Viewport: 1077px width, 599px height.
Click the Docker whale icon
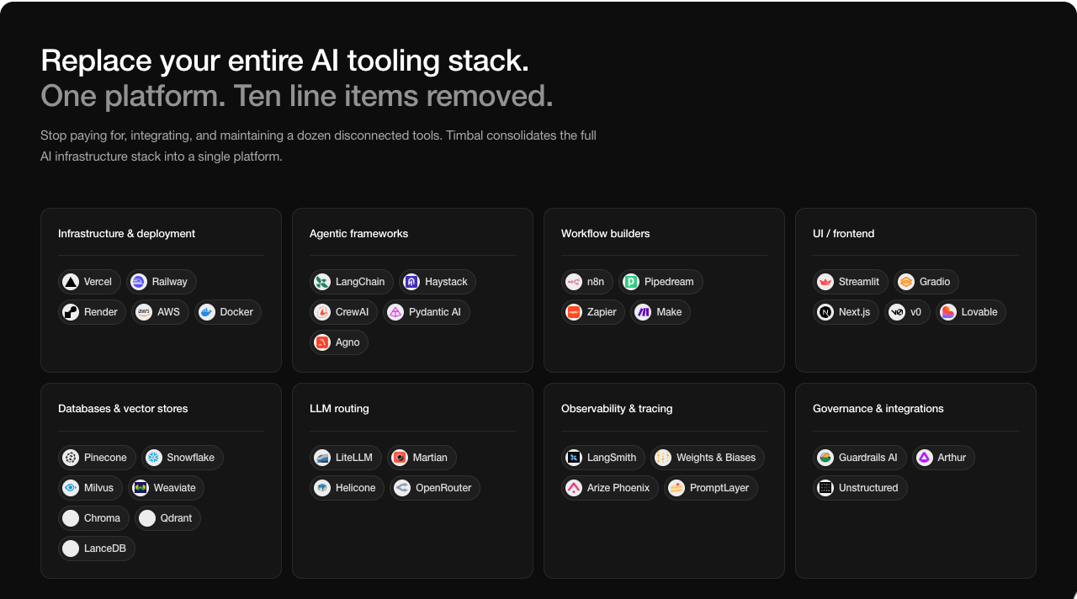point(207,312)
